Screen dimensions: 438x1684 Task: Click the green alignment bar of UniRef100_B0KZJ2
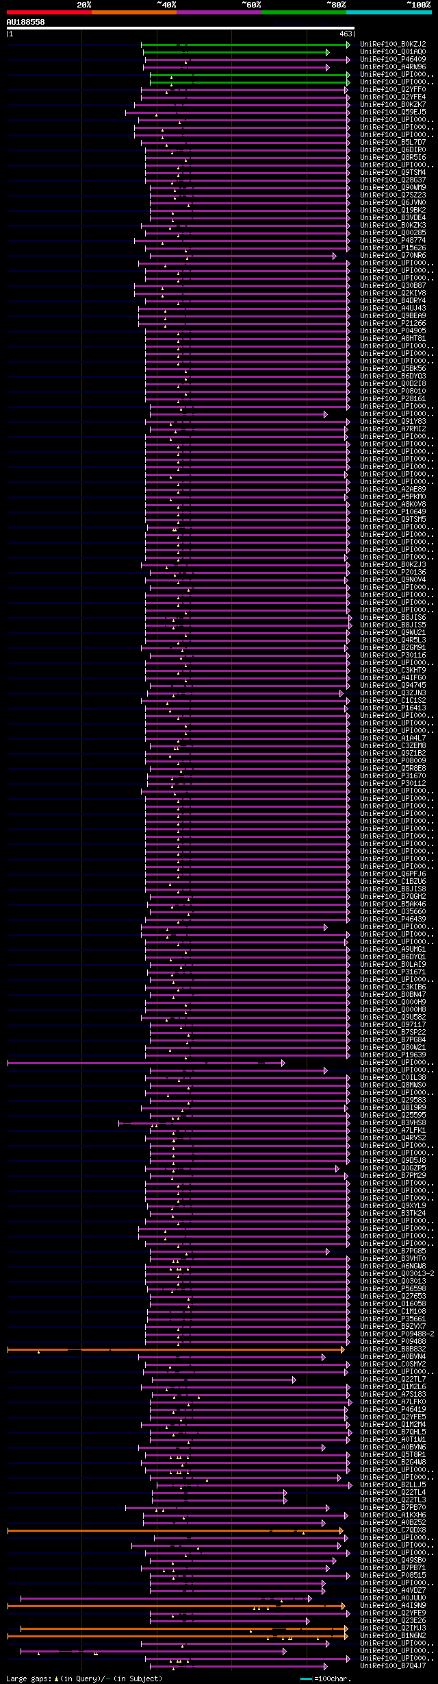(246, 45)
